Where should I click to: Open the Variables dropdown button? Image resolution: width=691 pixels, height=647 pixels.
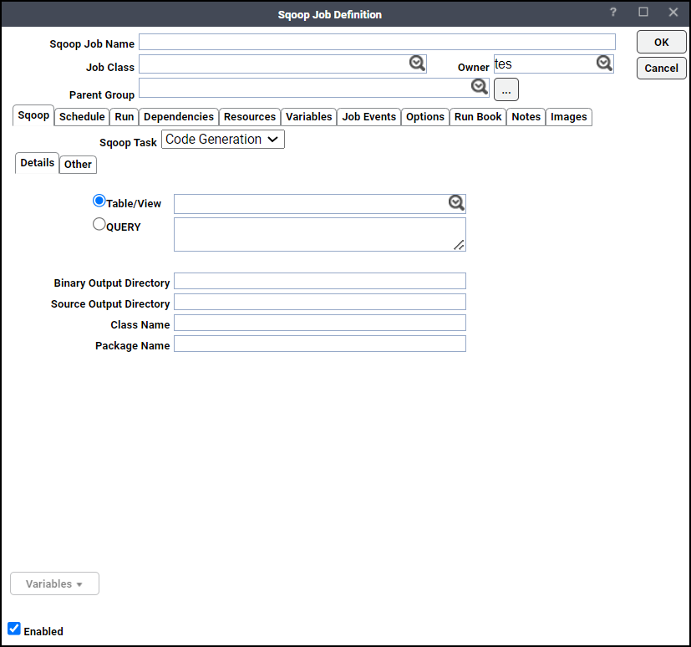click(54, 583)
